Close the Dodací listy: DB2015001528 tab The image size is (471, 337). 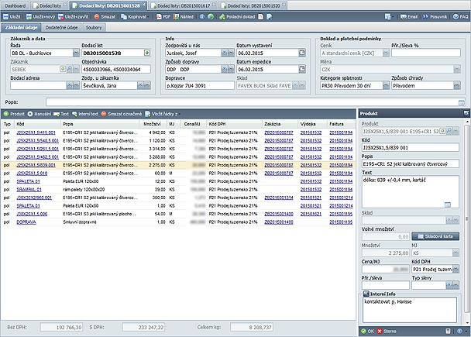pyautogui.click(x=144, y=5)
